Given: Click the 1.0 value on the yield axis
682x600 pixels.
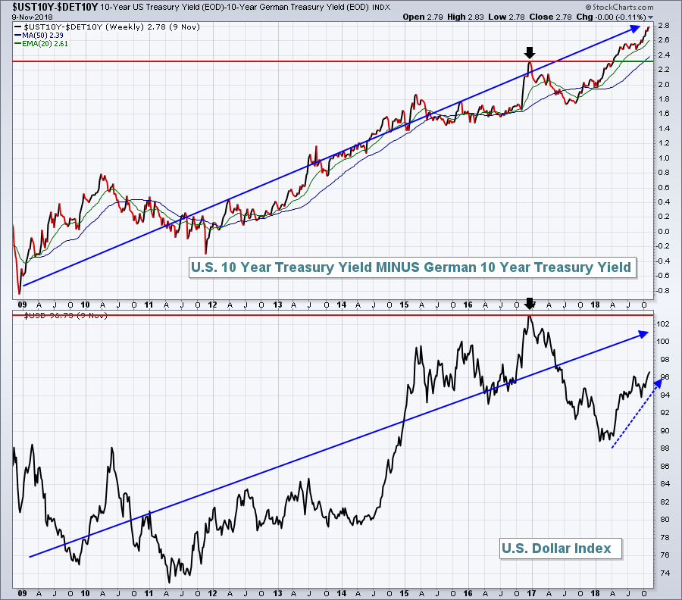Looking at the screenshot, I should click(x=664, y=158).
